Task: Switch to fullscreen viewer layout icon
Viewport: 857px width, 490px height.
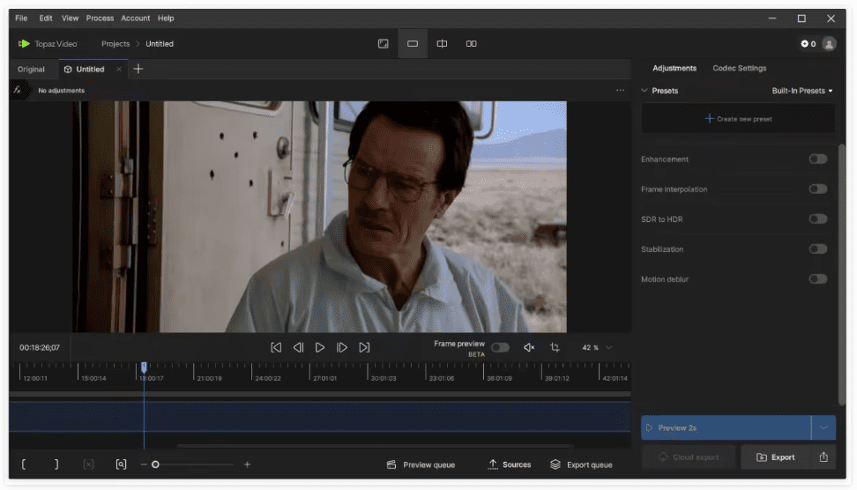Action: tap(384, 44)
